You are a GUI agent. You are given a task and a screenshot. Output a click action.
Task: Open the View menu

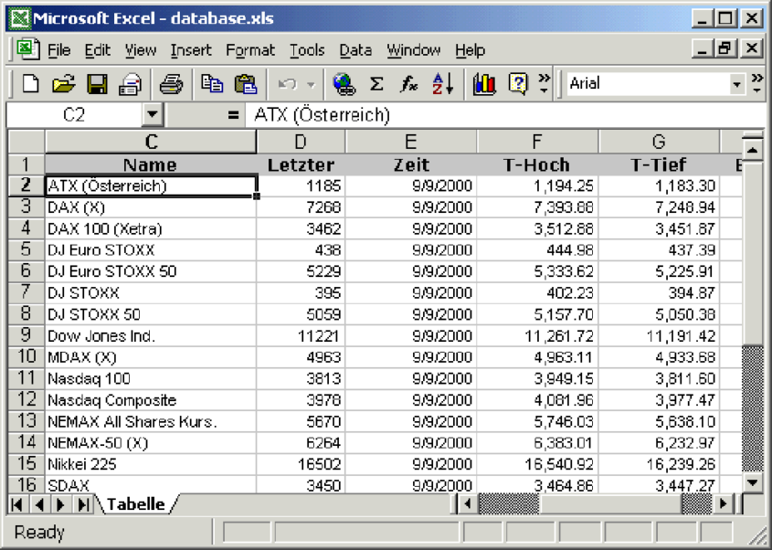coord(141,50)
